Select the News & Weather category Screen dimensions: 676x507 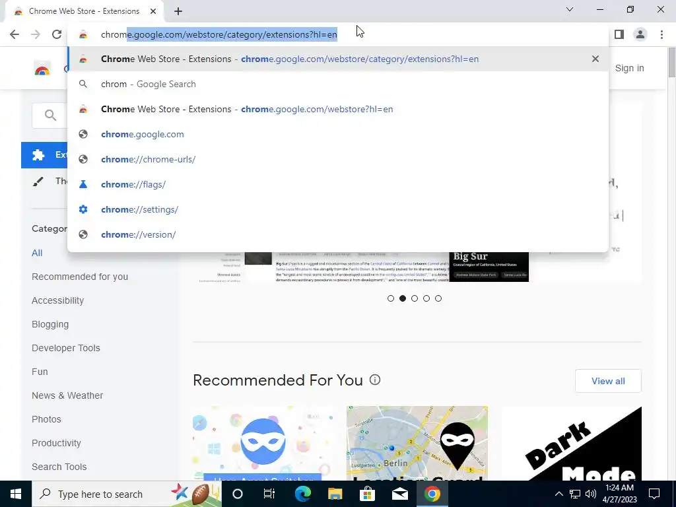pos(67,395)
